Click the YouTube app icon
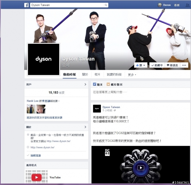Image resolution: width=191 pixels, height=185 pixels. [x=36, y=177]
